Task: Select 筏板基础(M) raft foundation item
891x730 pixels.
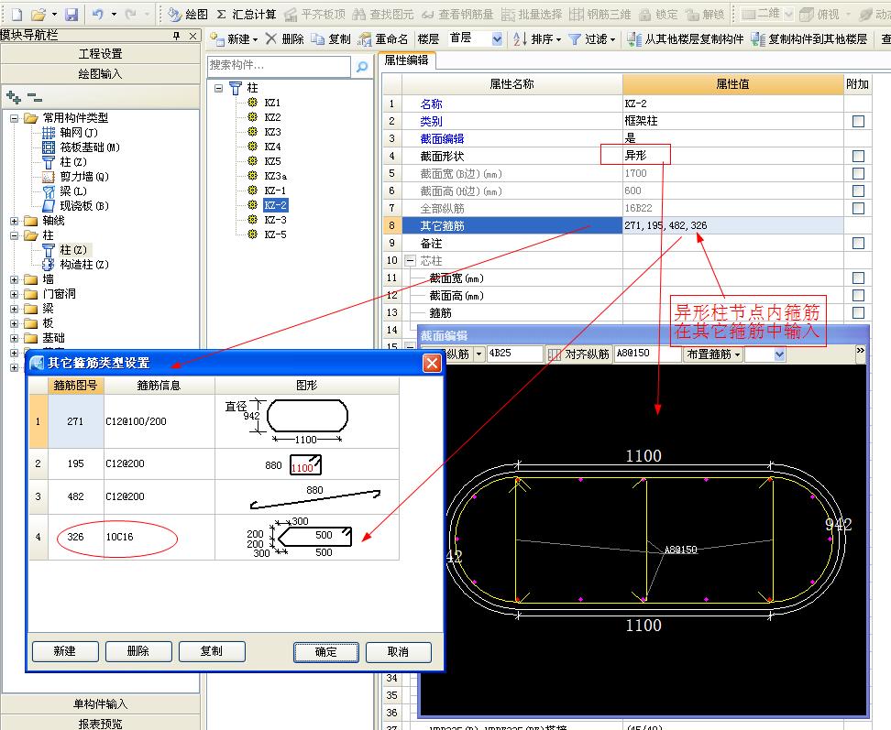Action: point(89,147)
